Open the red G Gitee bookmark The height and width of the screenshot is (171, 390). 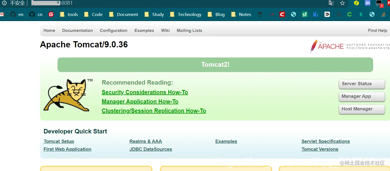click(x=51, y=14)
